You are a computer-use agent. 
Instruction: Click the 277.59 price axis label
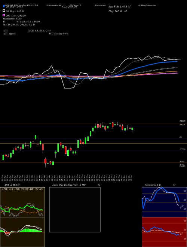[182, 149]
